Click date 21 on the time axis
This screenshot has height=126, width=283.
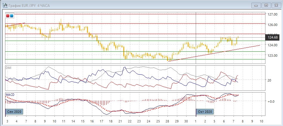point(120,121)
